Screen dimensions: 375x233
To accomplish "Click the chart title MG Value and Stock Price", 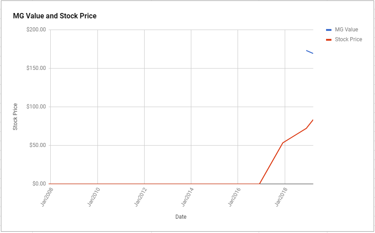I will tap(54, 16).
